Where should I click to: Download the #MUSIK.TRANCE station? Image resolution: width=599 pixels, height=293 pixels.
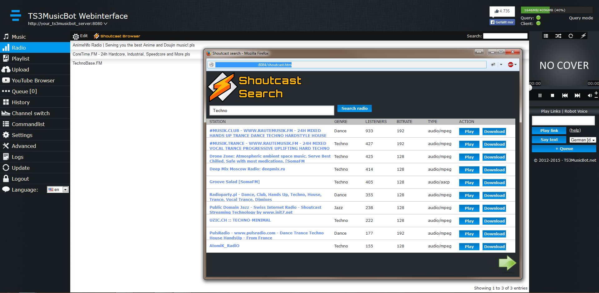[x=494, y=144]
